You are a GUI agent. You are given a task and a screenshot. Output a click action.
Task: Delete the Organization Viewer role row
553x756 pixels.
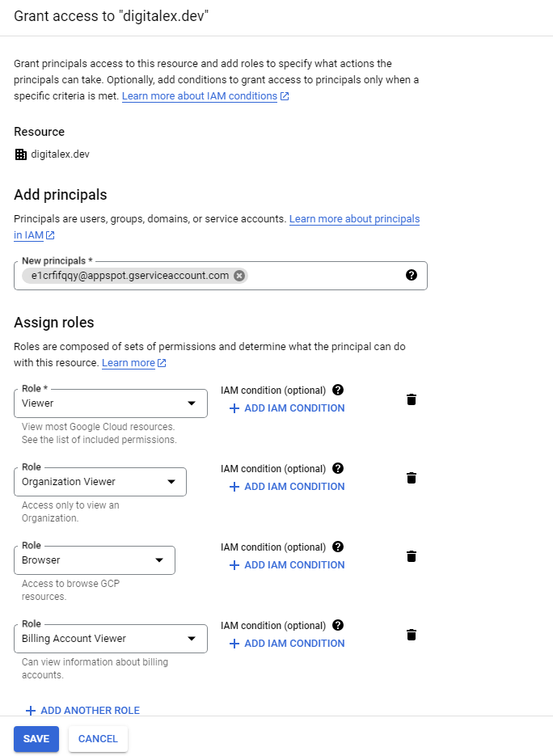click(412, 478)
